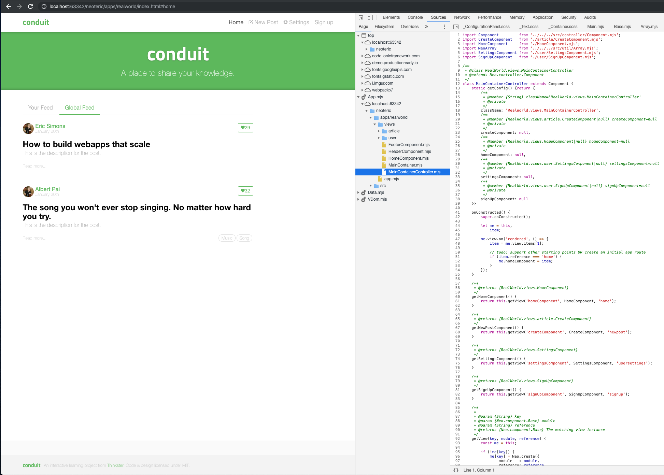Select the inspect element cursor icon
The width and height of the screenshot is (664, 475).
click(361, 17)
